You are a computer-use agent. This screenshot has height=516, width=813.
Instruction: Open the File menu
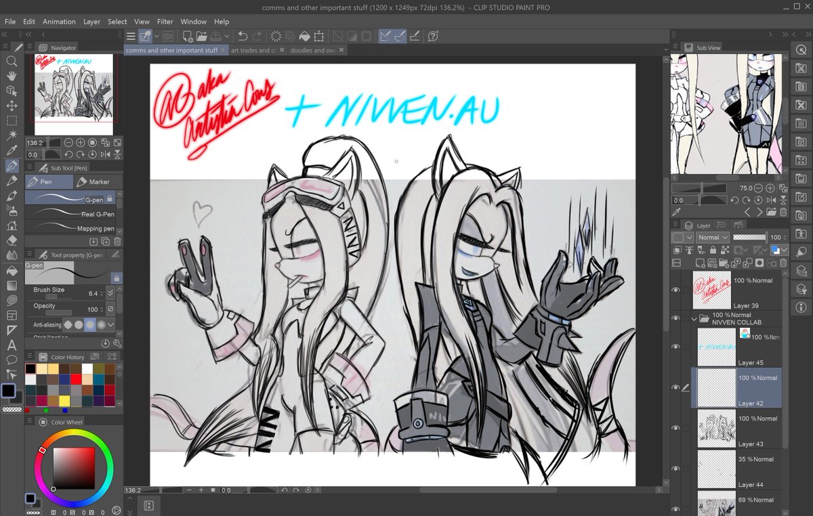(10, 22)
